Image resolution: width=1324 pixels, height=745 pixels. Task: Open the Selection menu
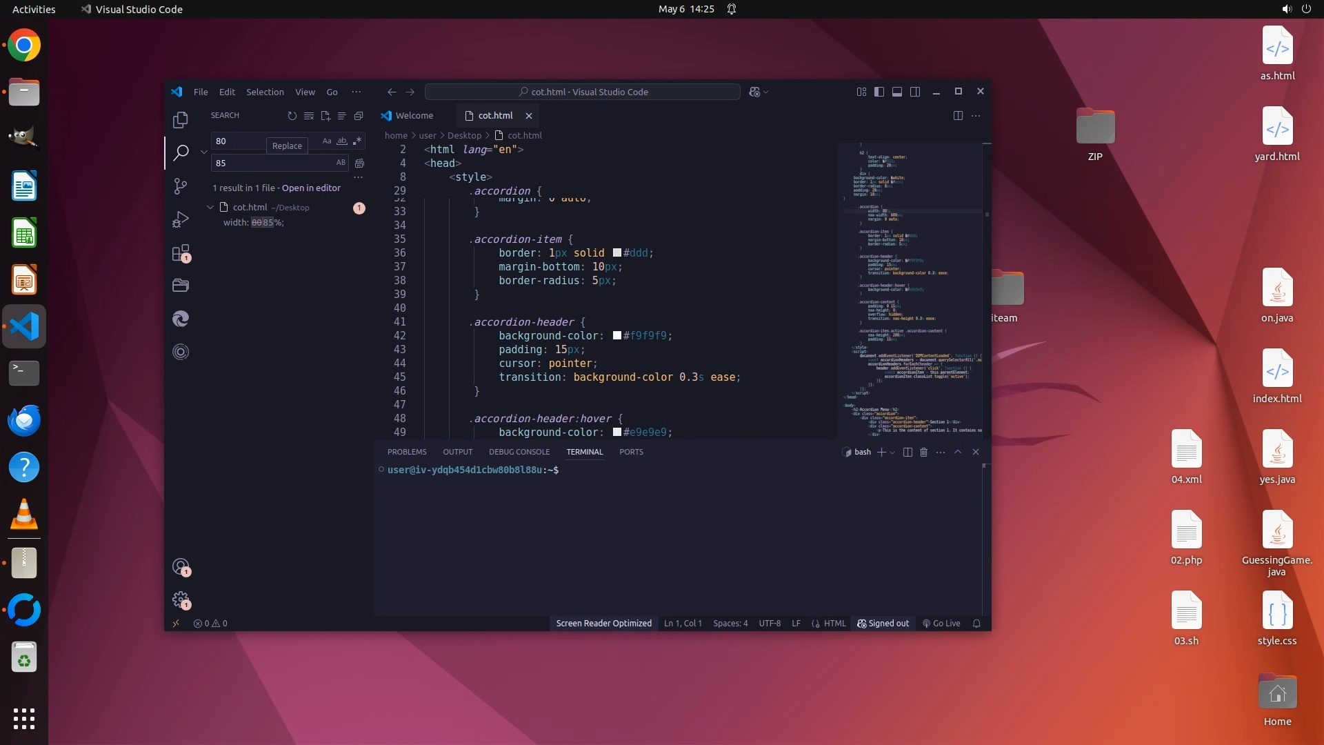point(265,92)
